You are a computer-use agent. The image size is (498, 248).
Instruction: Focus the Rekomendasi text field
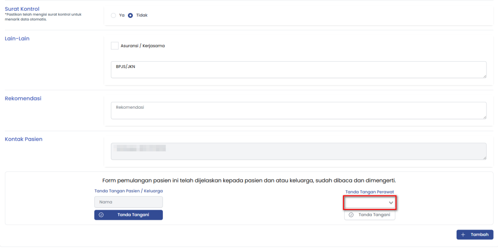(x=298, y=110)
